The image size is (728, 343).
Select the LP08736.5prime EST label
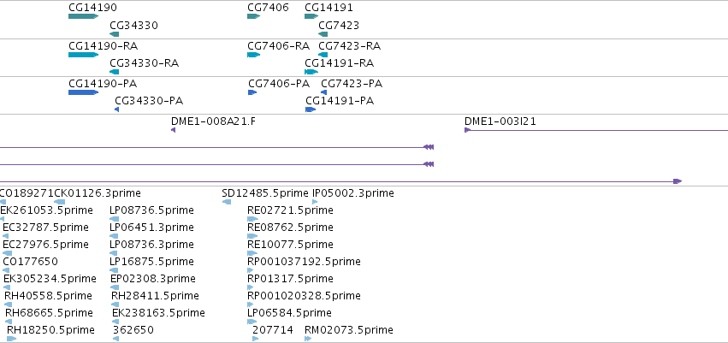151,210
